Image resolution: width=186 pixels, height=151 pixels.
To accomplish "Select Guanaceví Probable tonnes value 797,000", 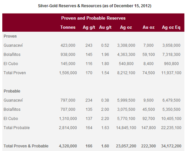I will pos(68,100).
